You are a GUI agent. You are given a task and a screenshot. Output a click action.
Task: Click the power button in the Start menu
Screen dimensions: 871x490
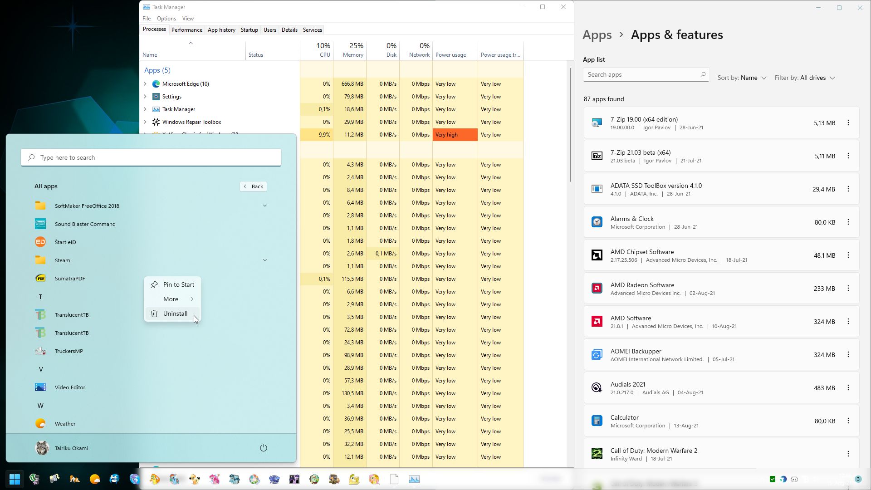[264, 447]
